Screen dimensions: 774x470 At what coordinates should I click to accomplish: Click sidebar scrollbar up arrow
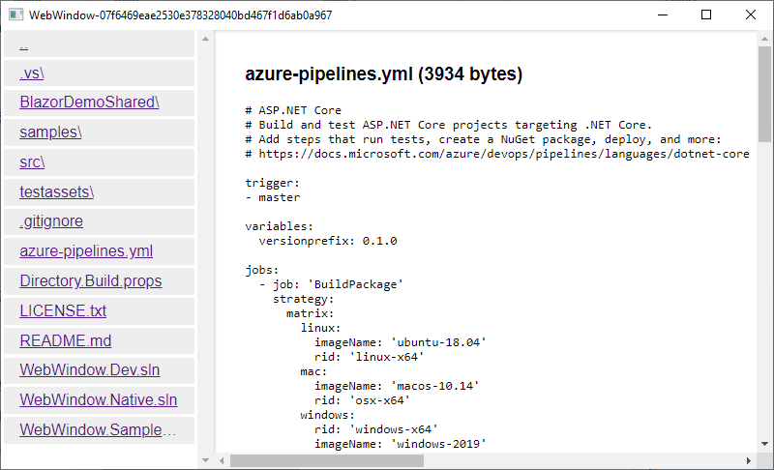click(x=206, y=39)
